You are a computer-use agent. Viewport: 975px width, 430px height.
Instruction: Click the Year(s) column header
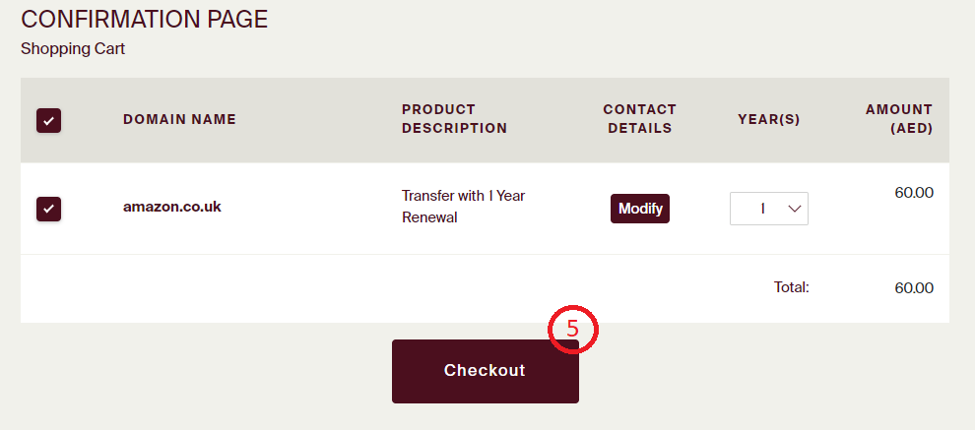(769, 120)
